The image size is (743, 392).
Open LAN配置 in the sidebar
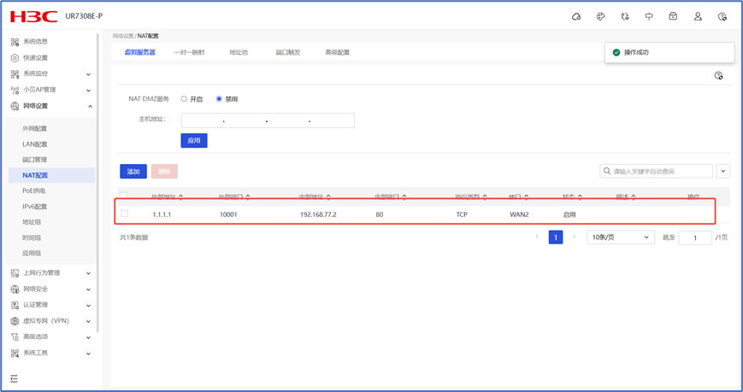pos(35,144)
